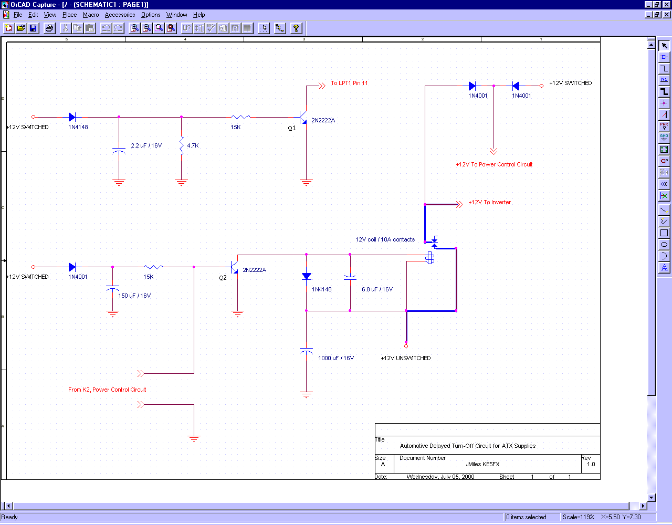This screenshot has width=672, height=525.
Task: Open a file using the Open folder icon
Action: pos(21,28)
